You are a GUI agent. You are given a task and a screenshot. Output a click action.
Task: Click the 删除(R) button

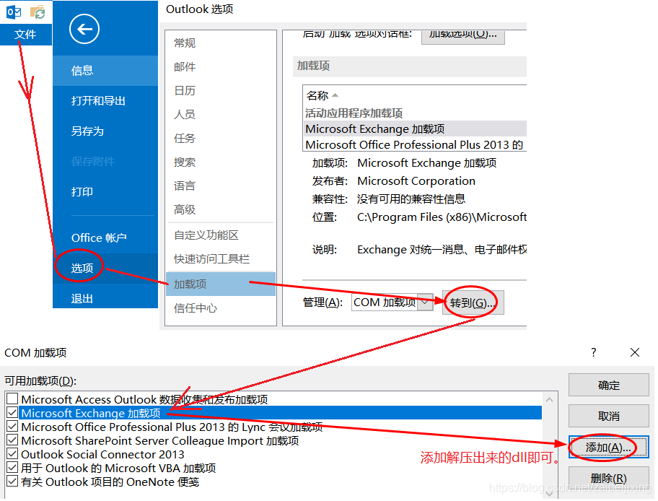608,479
